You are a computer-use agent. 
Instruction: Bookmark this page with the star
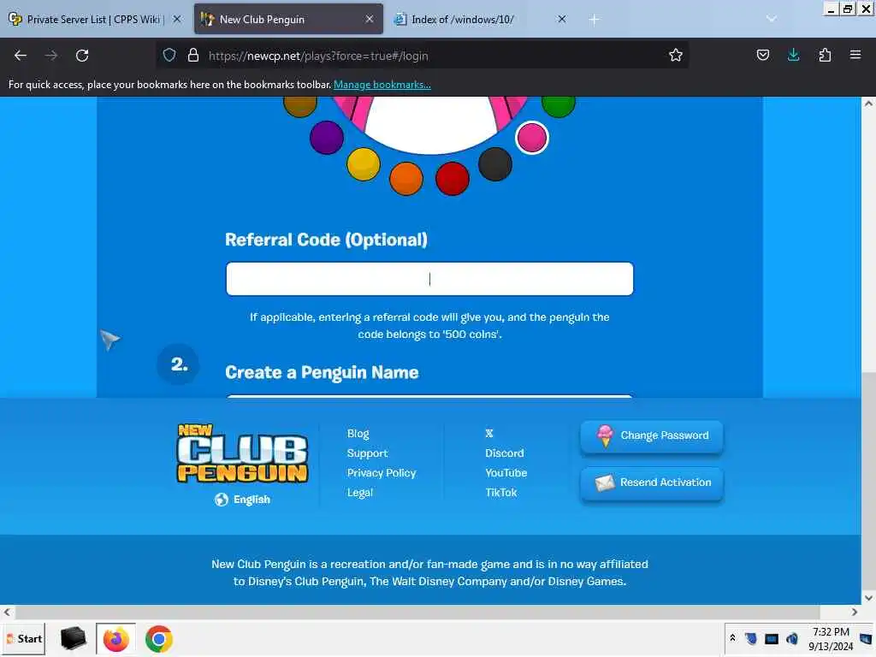tap(676, 55)
